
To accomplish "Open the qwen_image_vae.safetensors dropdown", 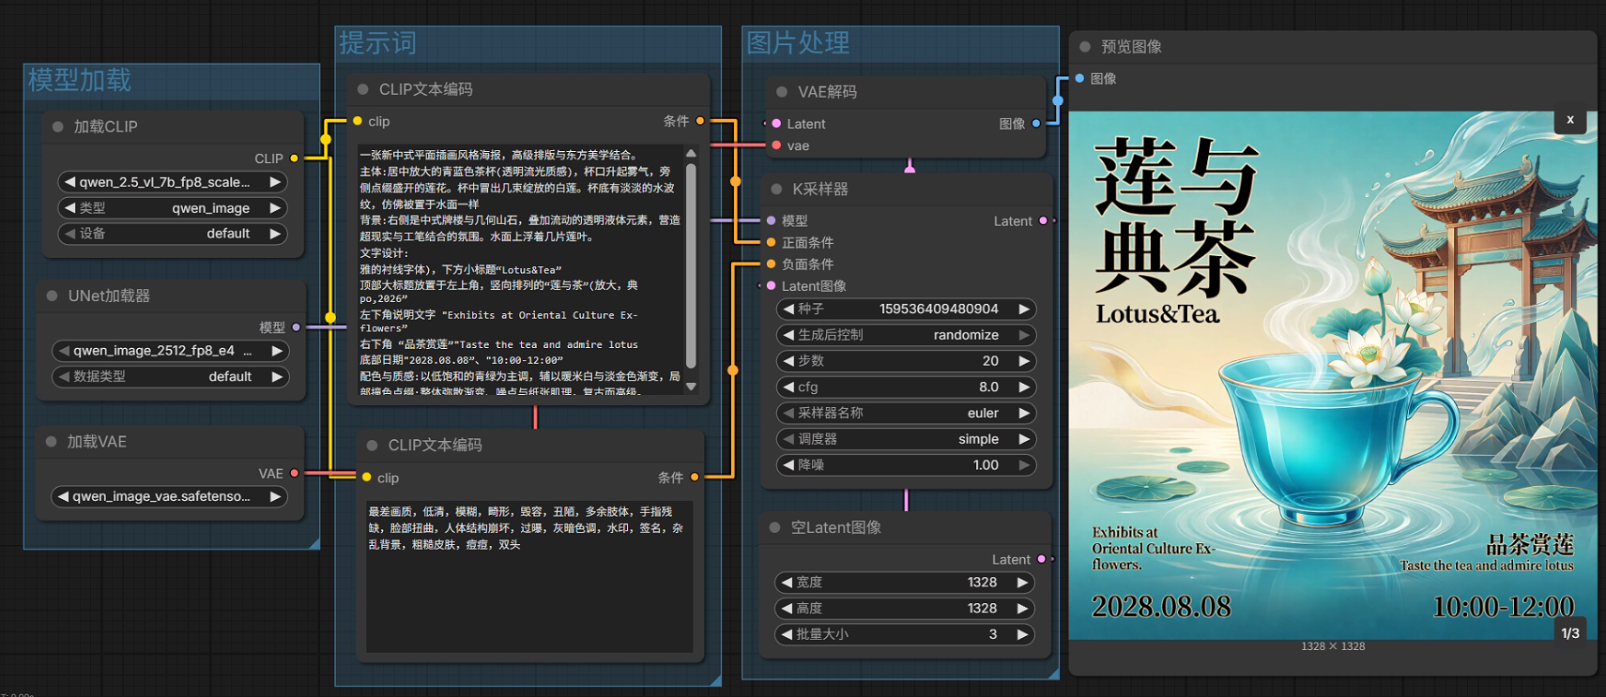I will tap(171, 496).
